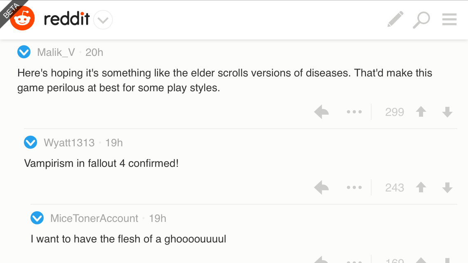This screenshot has width=468, height=263.
Task: Click the reddit wordmark text
Action: point(67,19)
